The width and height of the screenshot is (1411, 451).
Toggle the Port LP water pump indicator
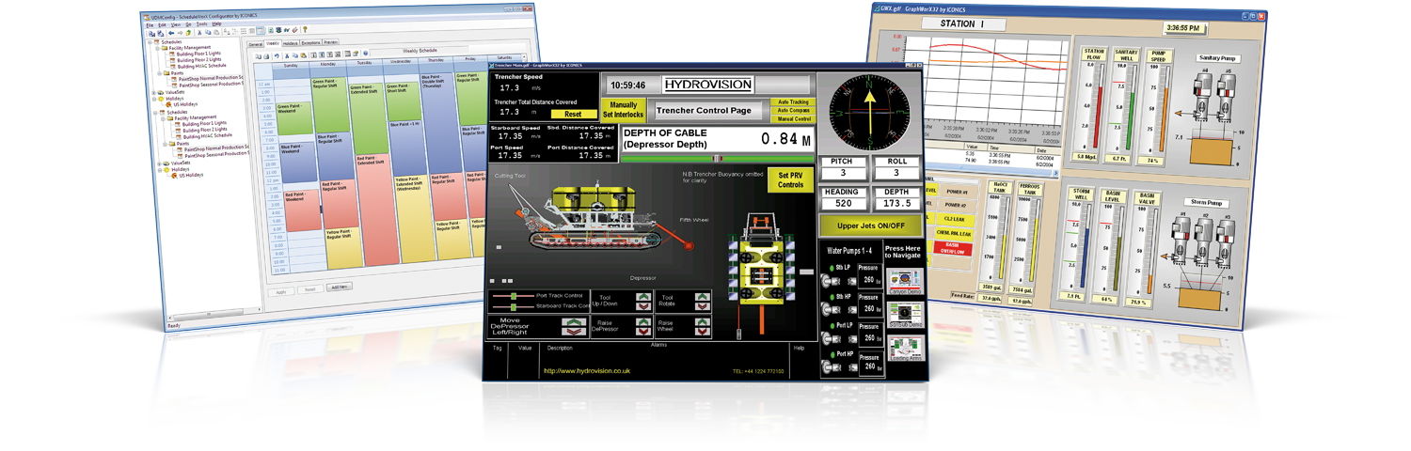832,326
